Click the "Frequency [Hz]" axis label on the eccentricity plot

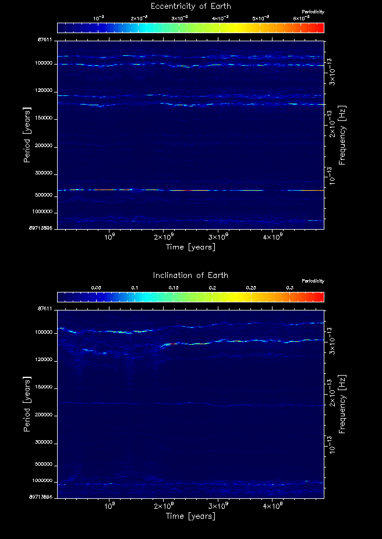(342, 134)
